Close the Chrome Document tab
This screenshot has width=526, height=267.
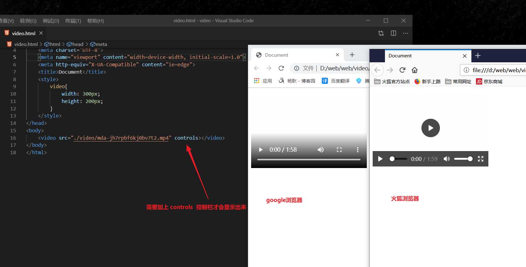(x=338, y=55)
